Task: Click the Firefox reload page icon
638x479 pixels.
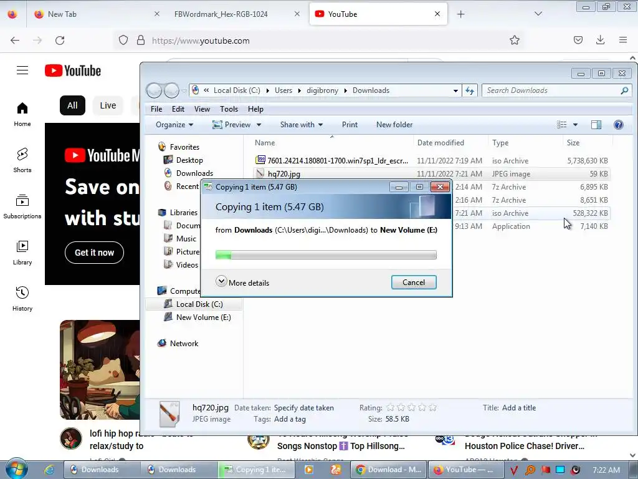Action: pyautogui.click(x=60, y=41)
